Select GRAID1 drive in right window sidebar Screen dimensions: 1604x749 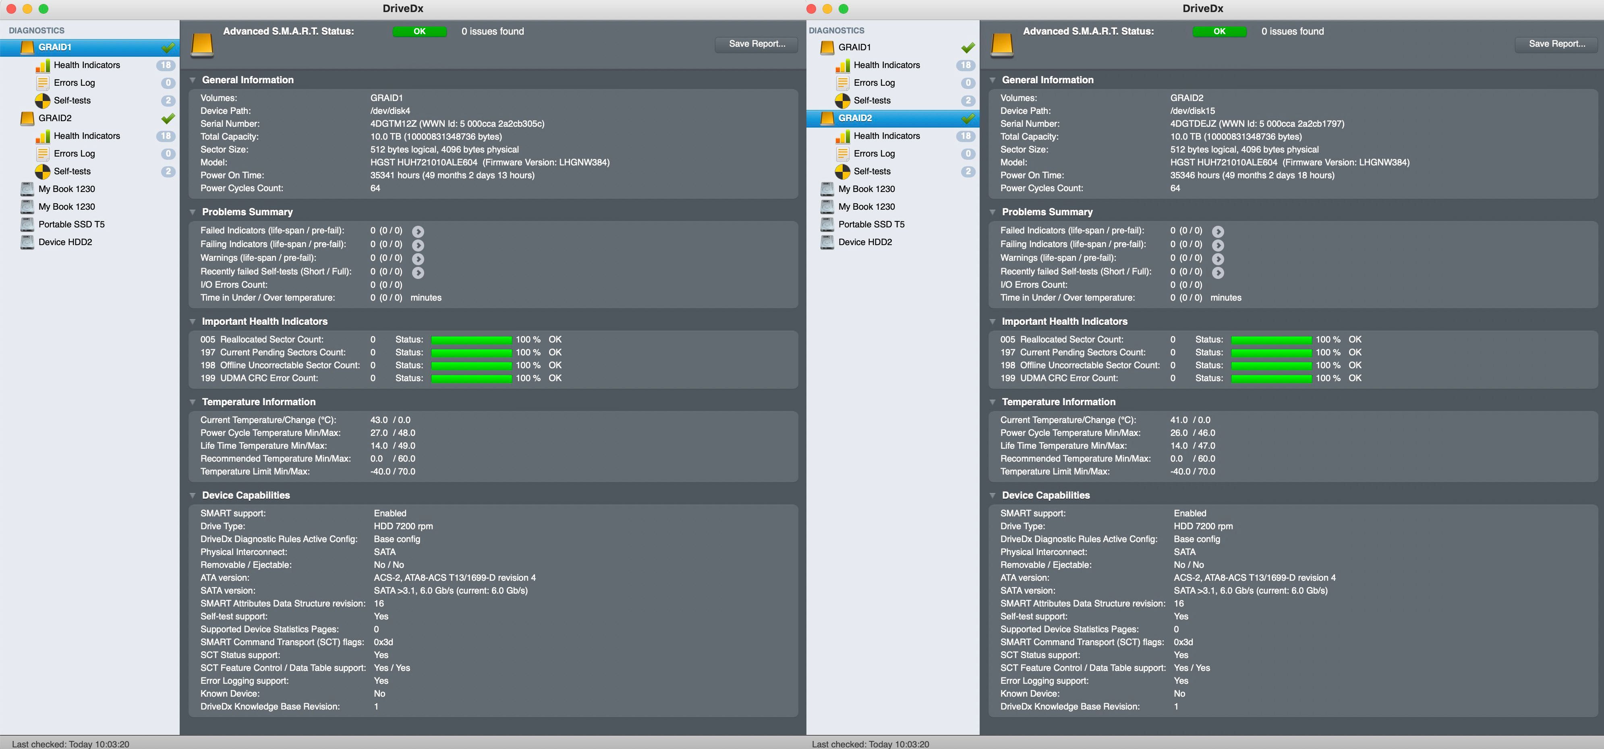[x=893, y=47]
